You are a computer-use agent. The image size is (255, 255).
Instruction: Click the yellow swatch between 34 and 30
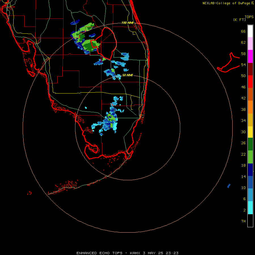250,132
